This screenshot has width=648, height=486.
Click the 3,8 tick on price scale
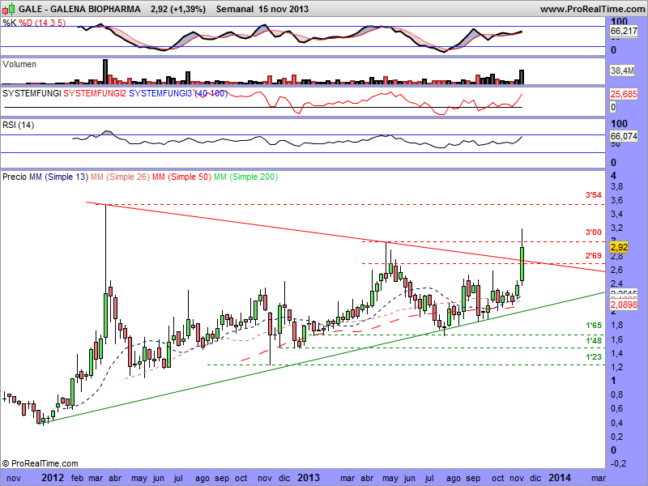pos(616,186)
